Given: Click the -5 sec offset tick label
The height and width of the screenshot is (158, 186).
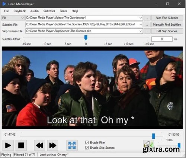Looking at the screenshot, I should (67, 44).
